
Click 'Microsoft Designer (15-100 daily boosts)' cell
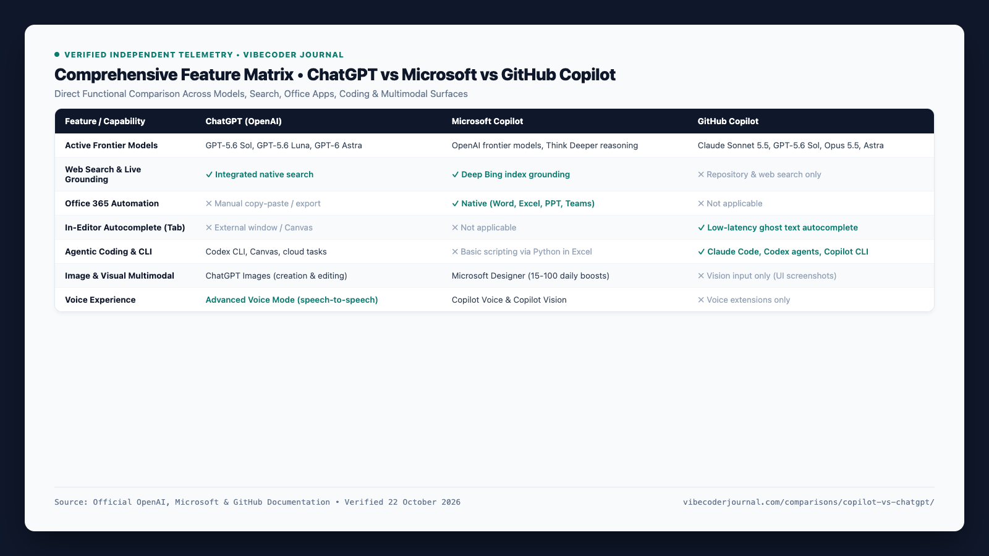point(530,276)
